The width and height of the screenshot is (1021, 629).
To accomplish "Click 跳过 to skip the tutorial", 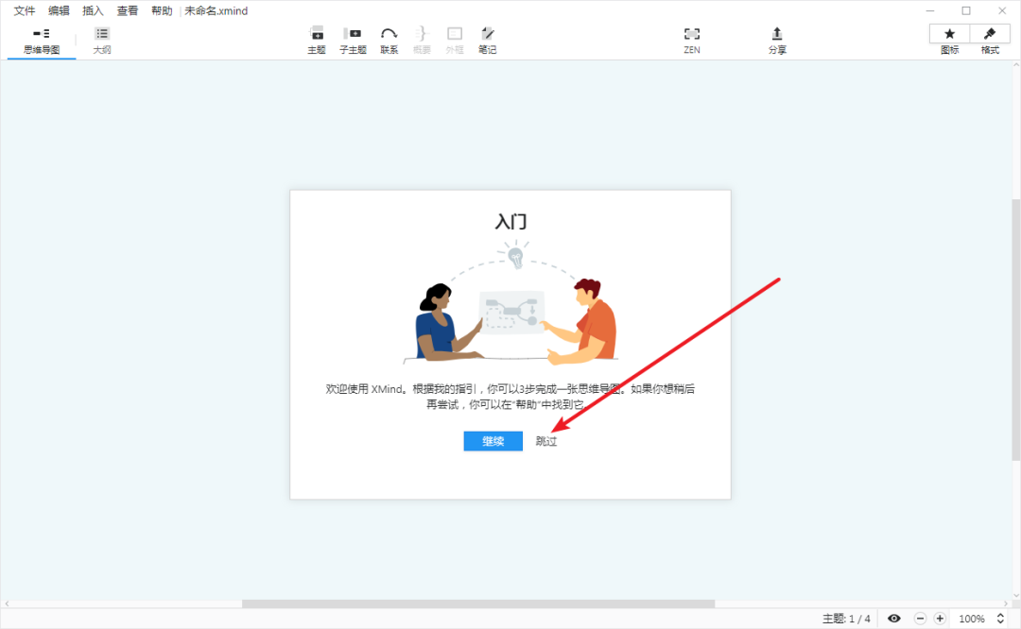I will [x=546, y=441].
